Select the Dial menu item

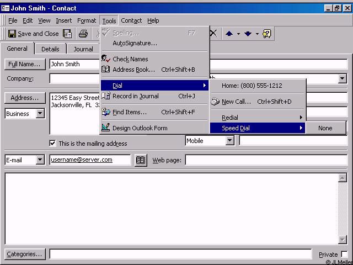tap(154, 86)
